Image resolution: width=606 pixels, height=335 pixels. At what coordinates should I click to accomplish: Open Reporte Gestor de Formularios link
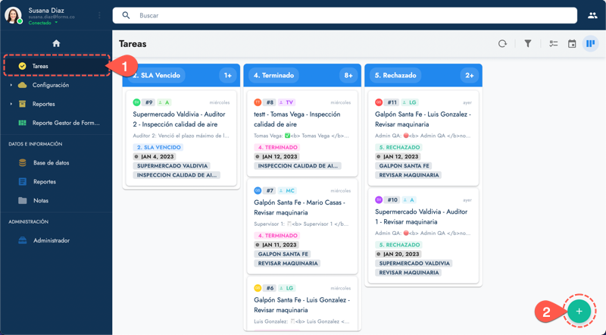tap(65, 123)
